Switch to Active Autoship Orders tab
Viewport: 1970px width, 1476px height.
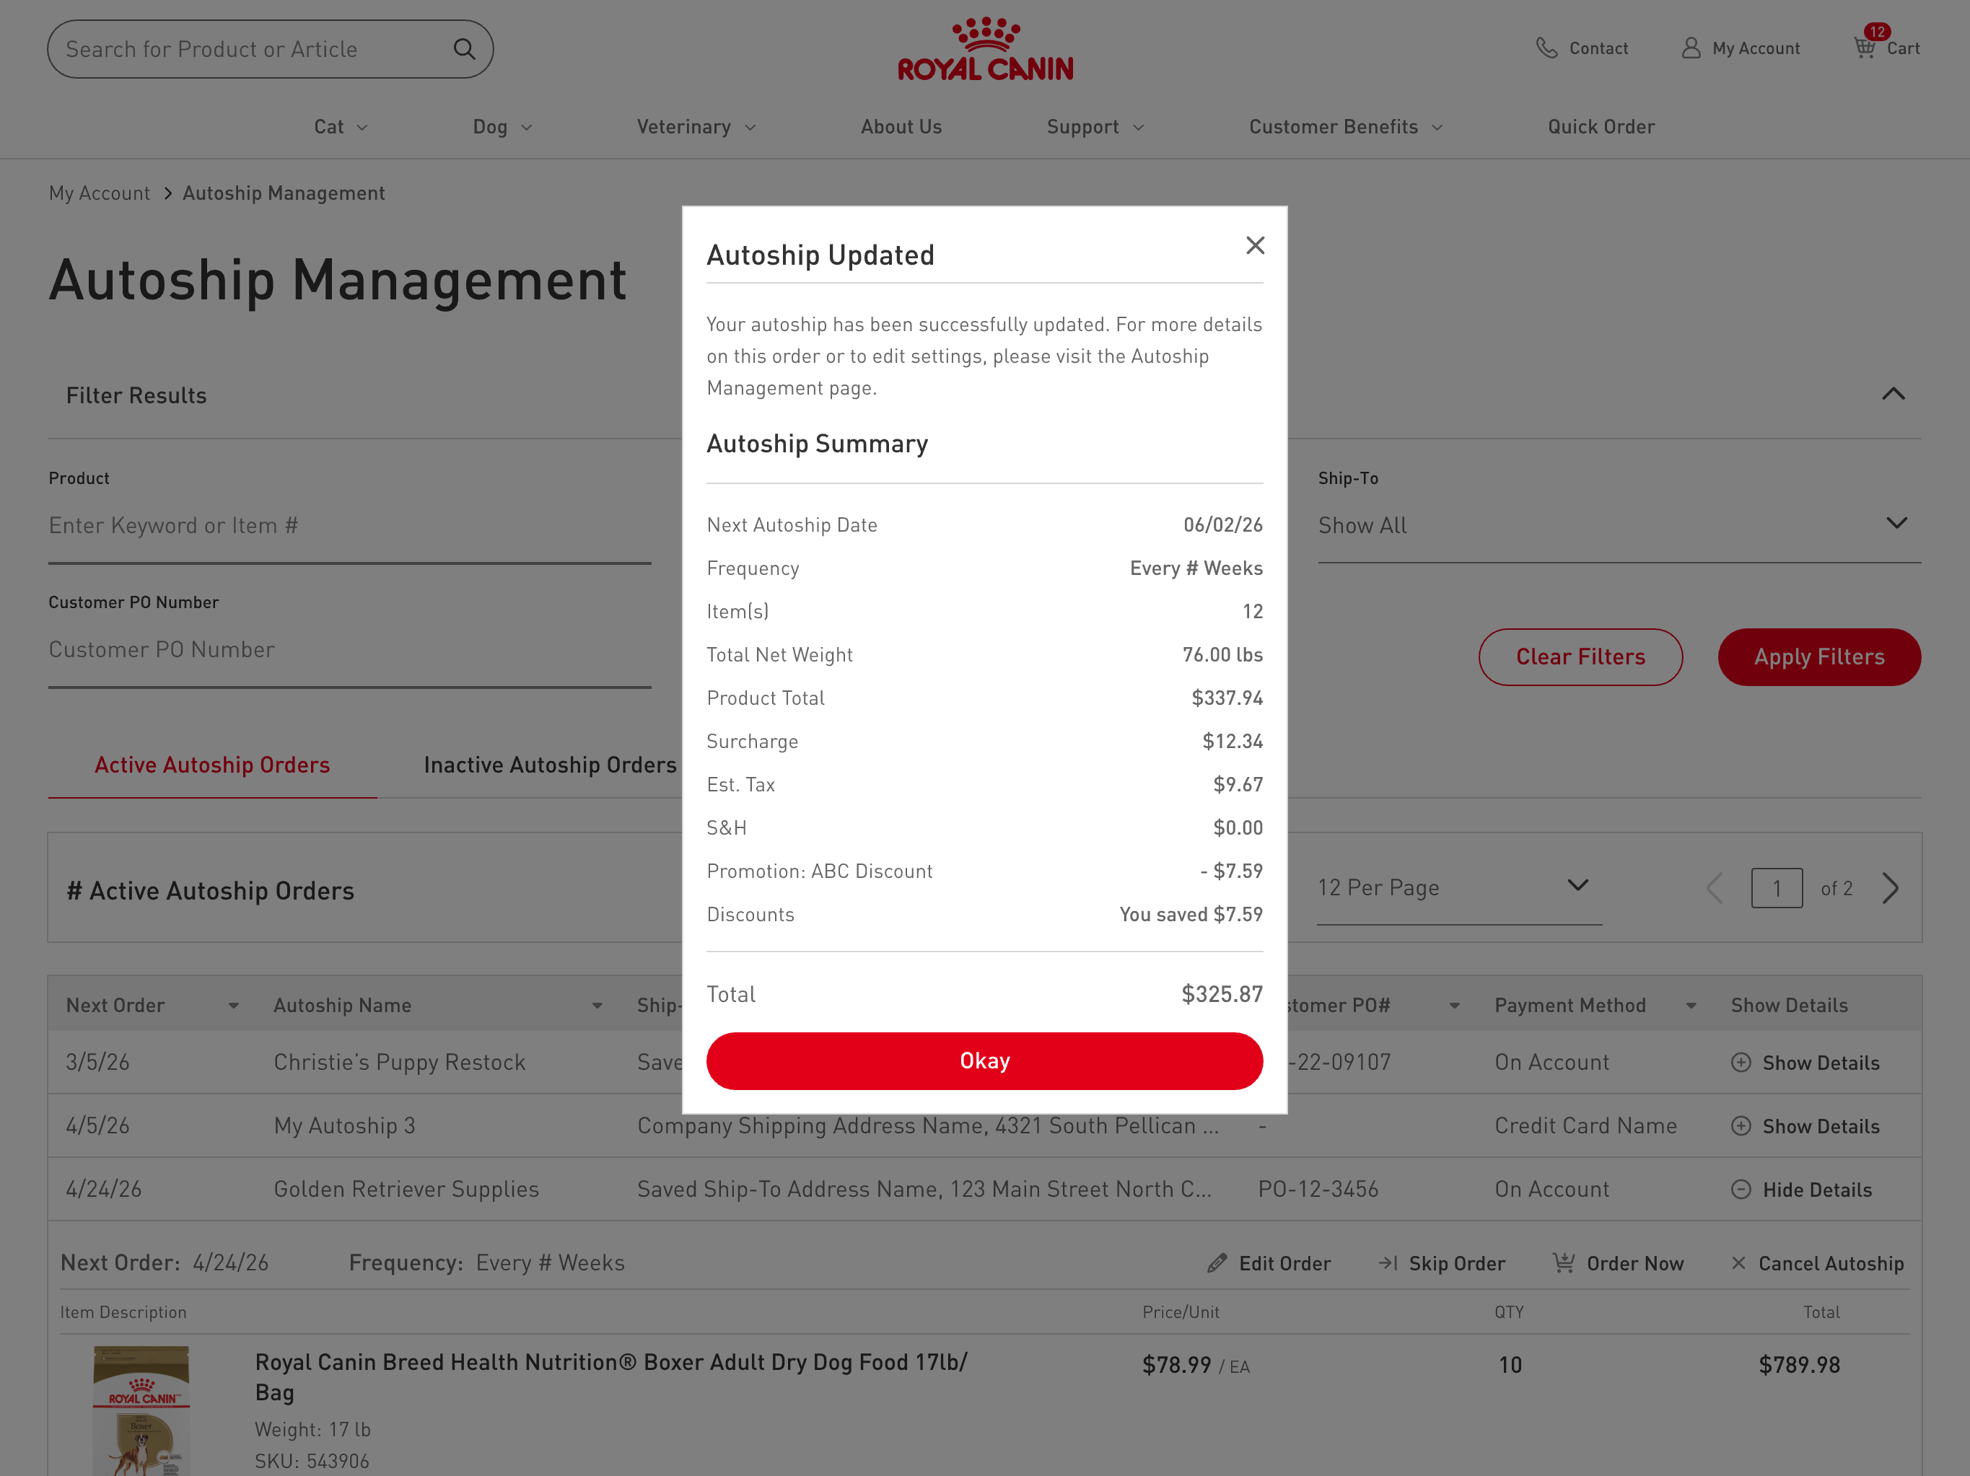[212, 765]
